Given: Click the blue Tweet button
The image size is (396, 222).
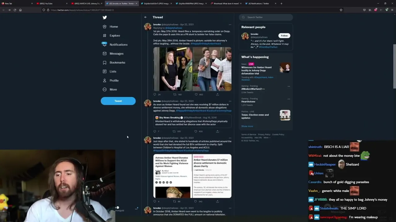Looking at the screenshot, I should pyautogui.click(x=118, y=101).
